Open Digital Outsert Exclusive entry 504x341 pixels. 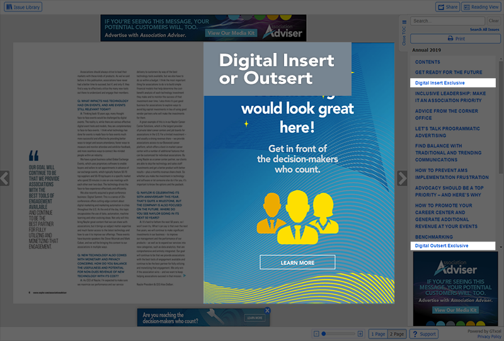pyautogui.click(x=441, y=245)
